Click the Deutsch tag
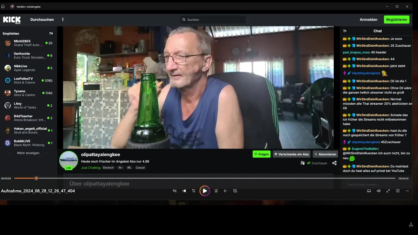 coord(108,167)
